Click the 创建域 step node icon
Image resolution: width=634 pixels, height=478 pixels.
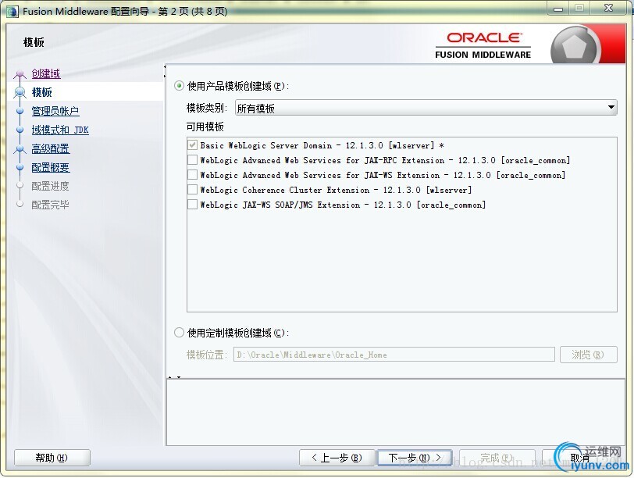coord(20,74)
